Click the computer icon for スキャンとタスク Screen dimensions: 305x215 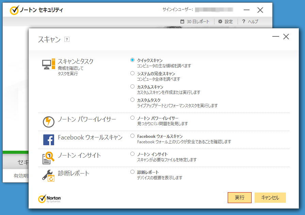[49, 64]
